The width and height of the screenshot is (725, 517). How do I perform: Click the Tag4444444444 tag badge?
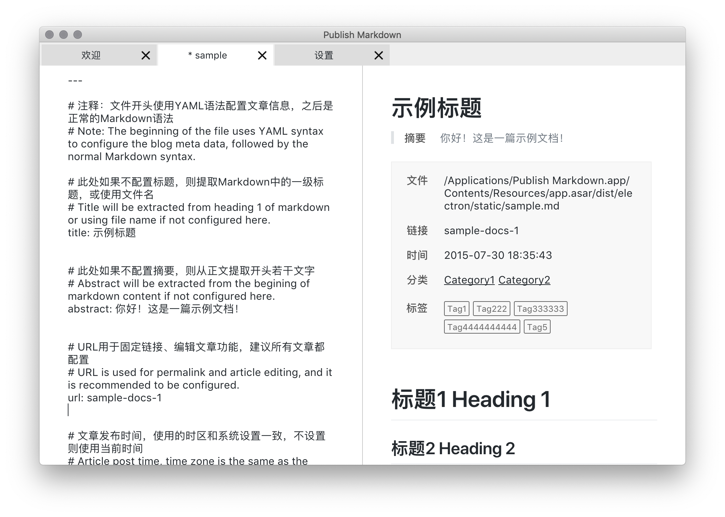pyautogui.click(x=482, y=327)
